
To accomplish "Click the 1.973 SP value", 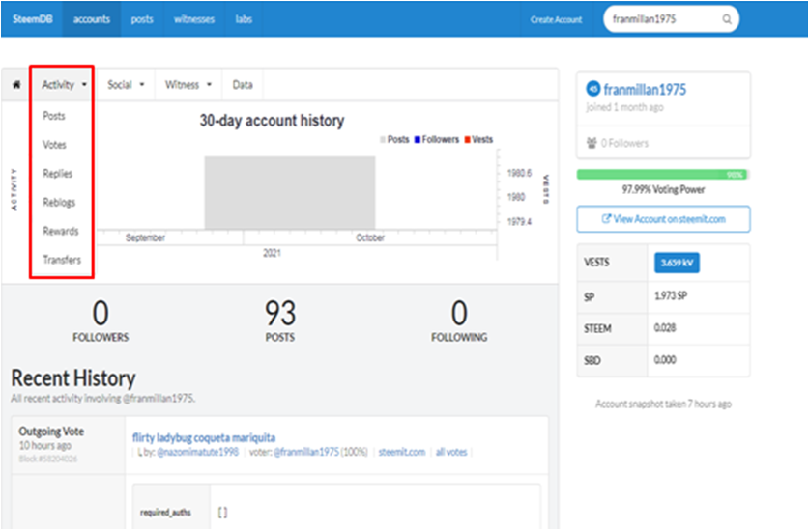I will click(671, 296).
